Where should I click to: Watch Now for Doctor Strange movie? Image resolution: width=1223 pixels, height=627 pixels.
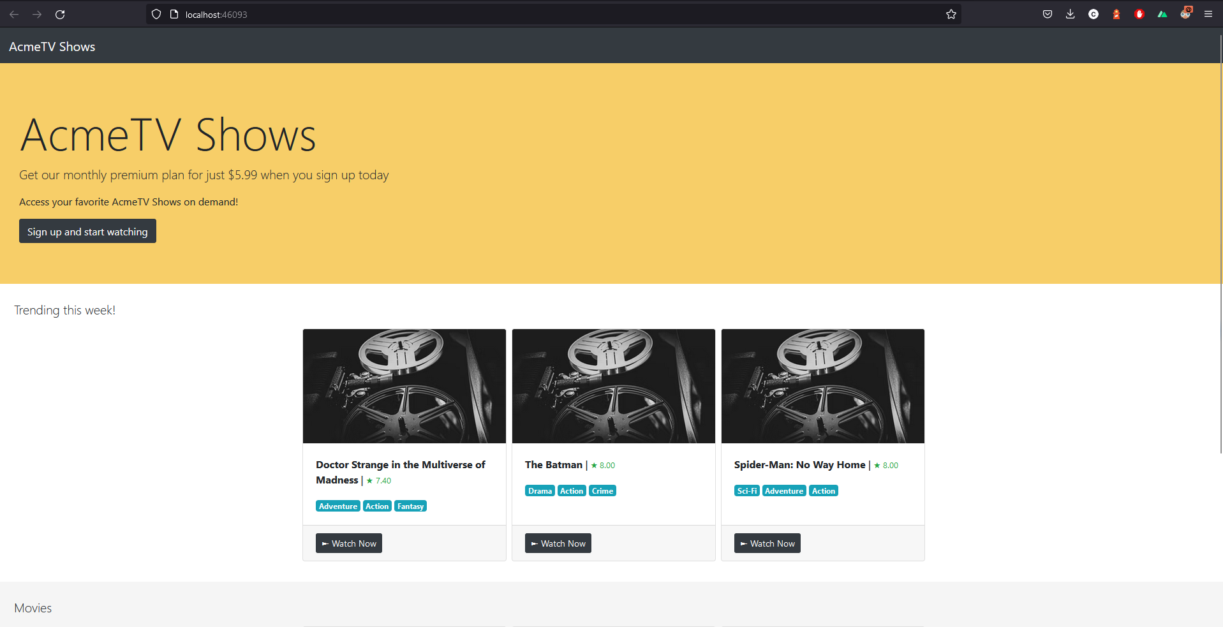(348, 543)
